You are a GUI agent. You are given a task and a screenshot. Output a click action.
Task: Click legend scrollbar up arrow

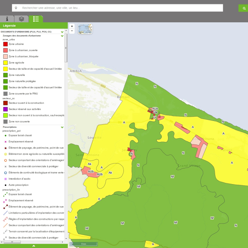point(66,30)
